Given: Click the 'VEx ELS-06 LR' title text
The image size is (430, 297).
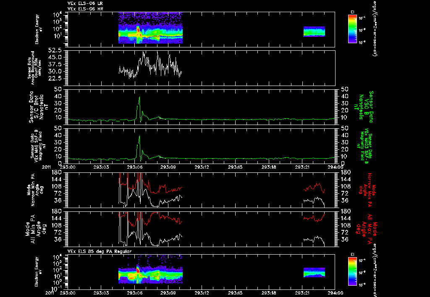Looking at the screenshot, I should pos(85,3).
